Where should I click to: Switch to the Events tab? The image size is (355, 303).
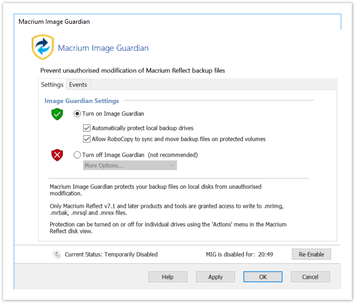[x=78, y=85]
